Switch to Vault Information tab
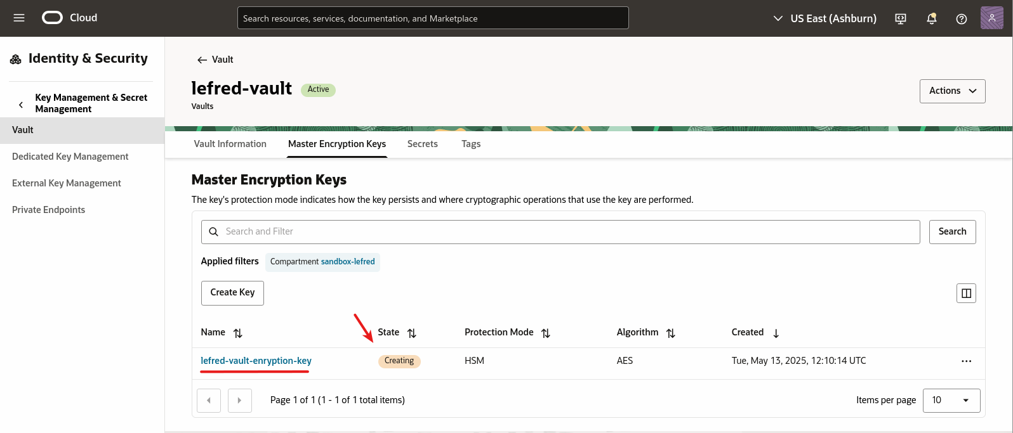The image size is (1013, 433). point(230,144)
